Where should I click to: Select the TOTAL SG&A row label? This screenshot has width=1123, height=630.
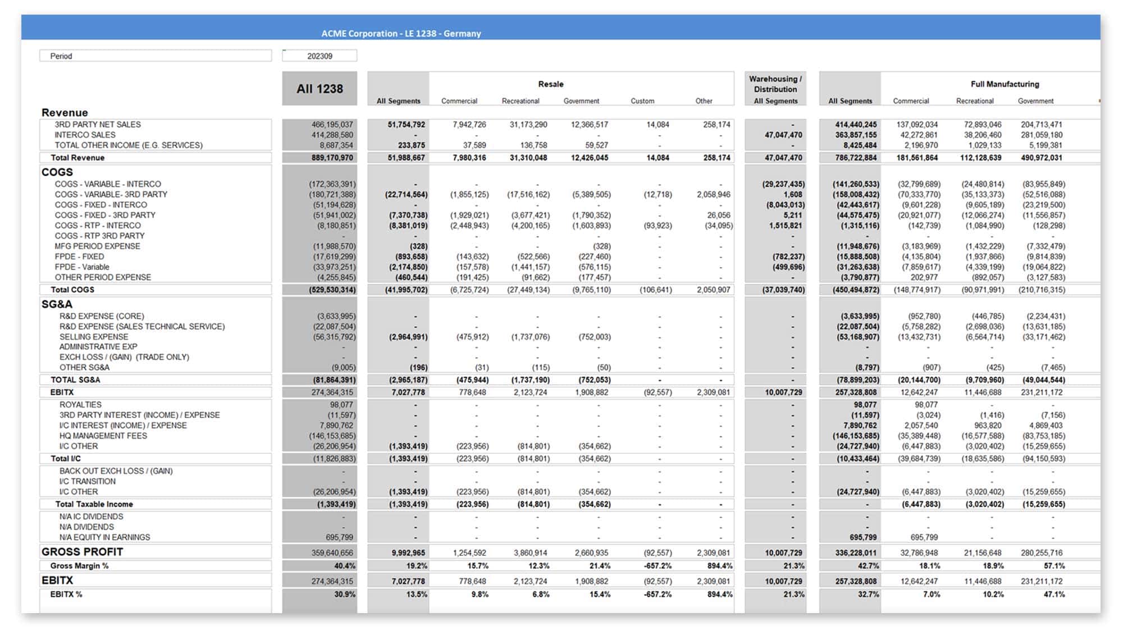(75, 380)
